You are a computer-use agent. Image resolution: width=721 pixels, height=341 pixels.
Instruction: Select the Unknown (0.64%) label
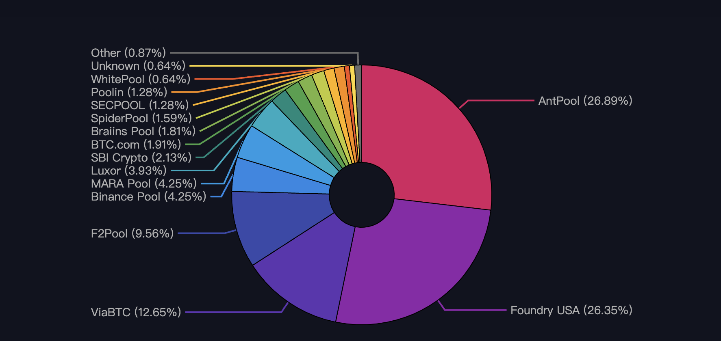[138, 66]
